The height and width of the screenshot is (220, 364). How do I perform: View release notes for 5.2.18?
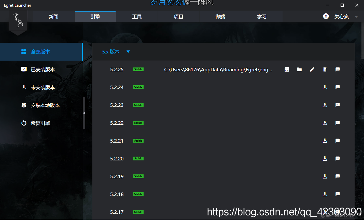(x=338, y=194)
